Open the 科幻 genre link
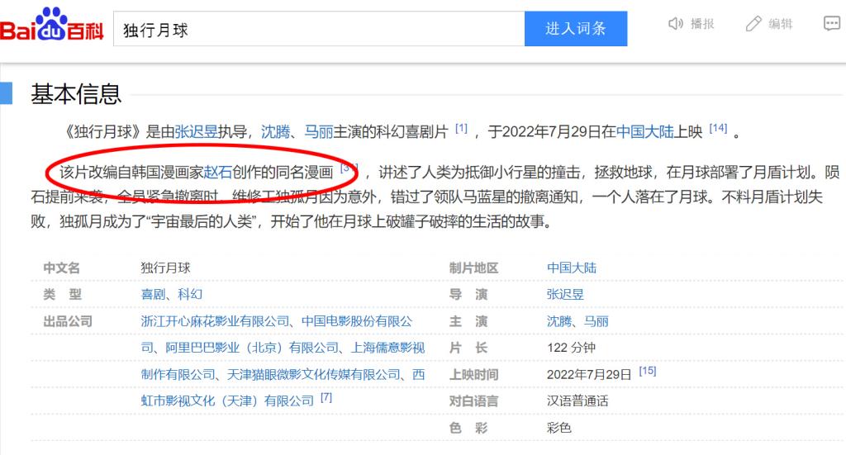 [x=190, y=294]
